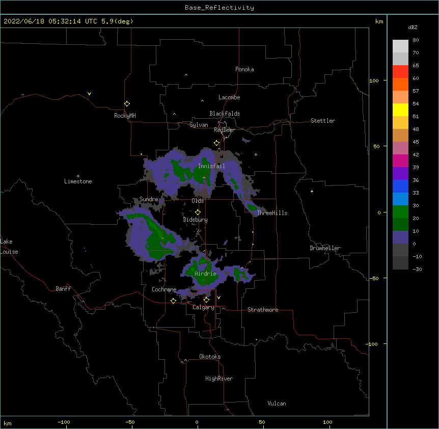Click the Ponoka city label
The image size is (439, 429).
[244, 69]
